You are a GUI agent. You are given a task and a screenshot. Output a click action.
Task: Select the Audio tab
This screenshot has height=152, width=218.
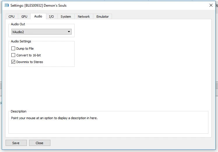tap(38, 16)
